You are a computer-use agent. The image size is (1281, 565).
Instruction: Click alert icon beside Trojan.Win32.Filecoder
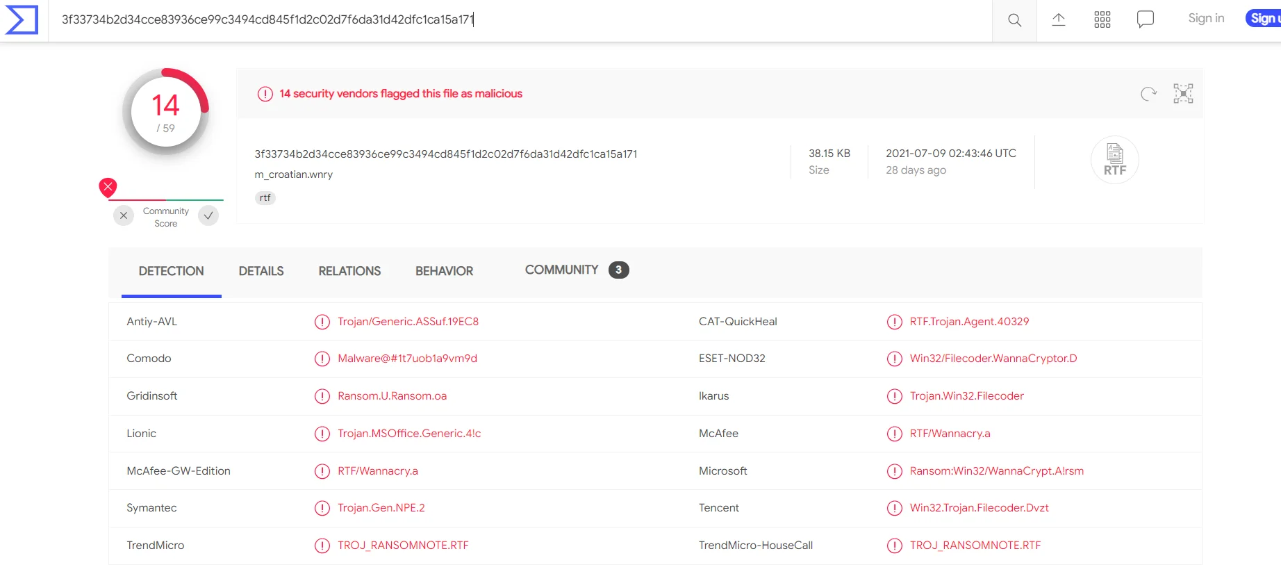coord(895,396)
